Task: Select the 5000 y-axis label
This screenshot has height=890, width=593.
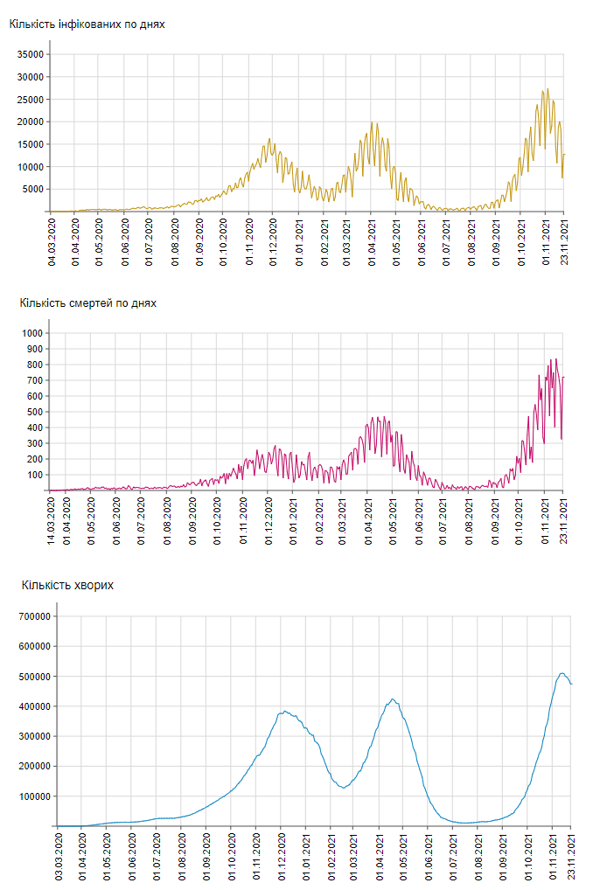Action: [x=33, y=189]
